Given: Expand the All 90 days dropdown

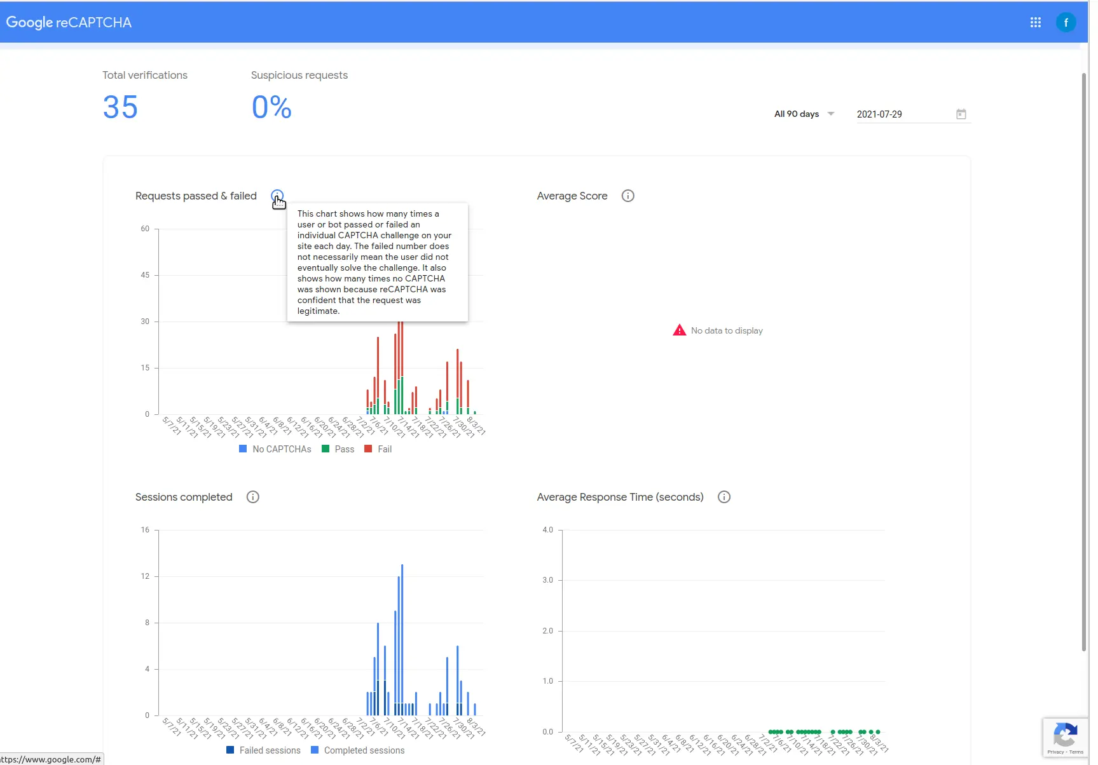Looking at the screenshot, I should [804, 114].
